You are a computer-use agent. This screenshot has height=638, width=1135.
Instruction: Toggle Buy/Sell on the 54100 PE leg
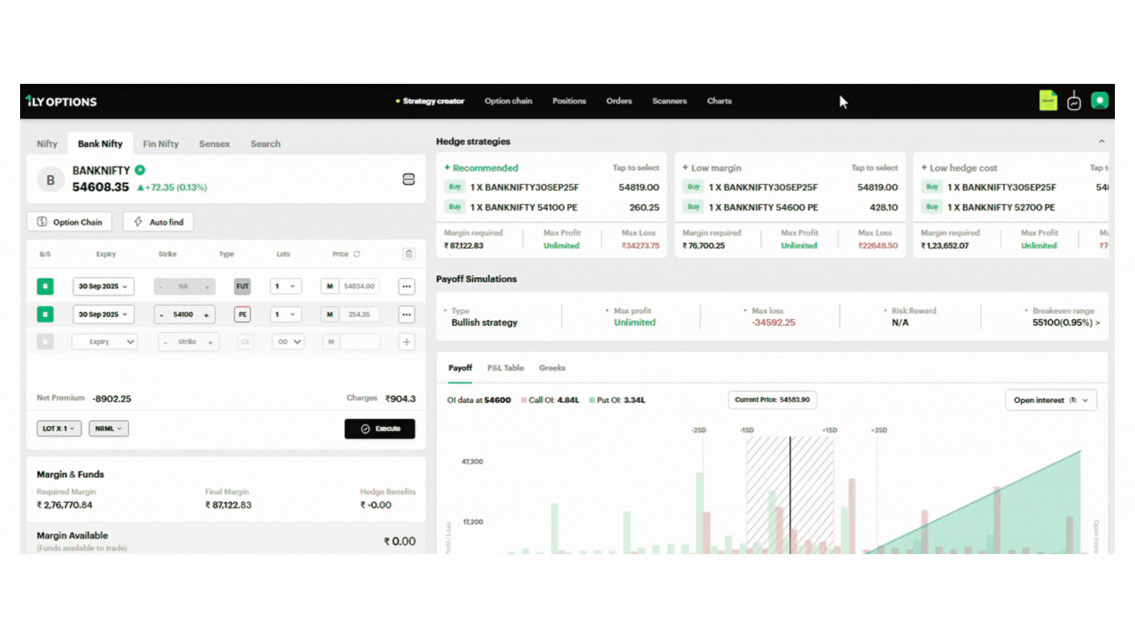click(45, 314)
